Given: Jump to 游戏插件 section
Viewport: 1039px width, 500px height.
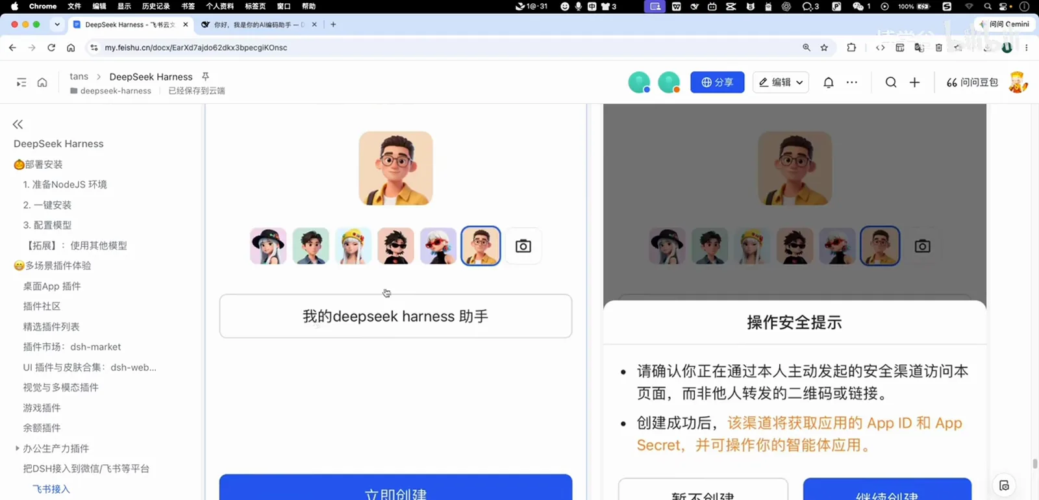Looking at the screenshot, I should pos(42,408).
